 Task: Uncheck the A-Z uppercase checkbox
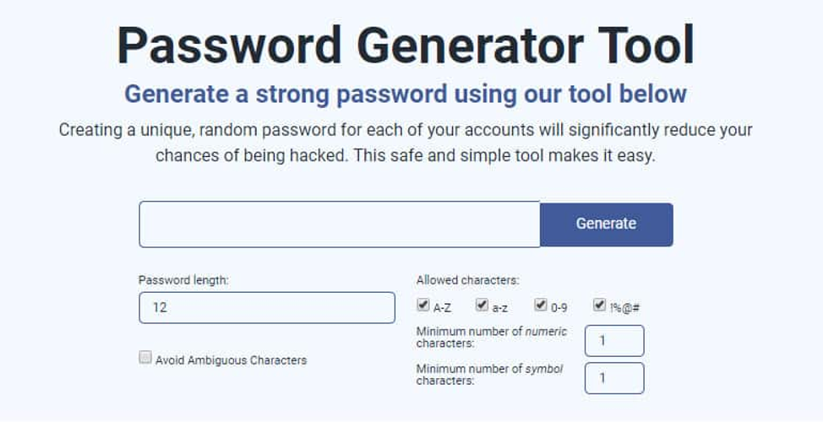423,305
